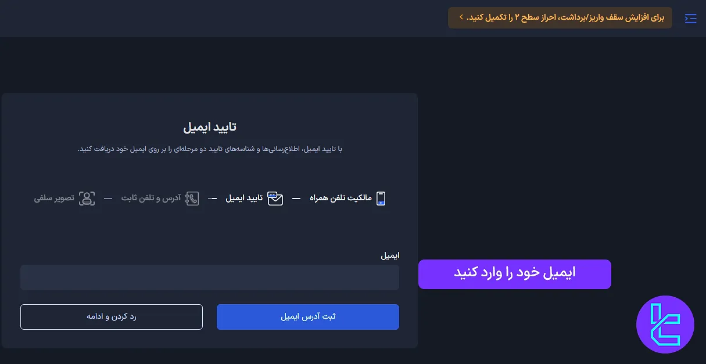Click رد کردن و ادامه to skip
Image resolution: width=706 pixels, height=364 pixels.
111,317
